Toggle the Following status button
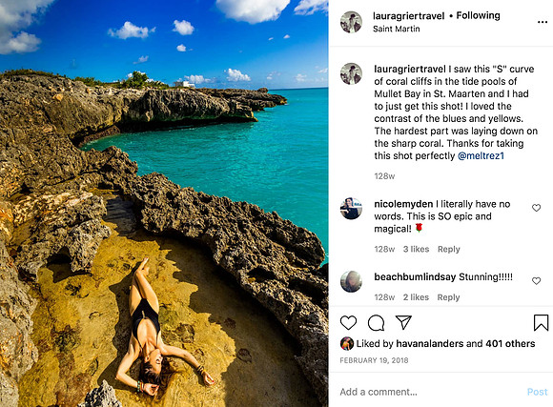 478,15
